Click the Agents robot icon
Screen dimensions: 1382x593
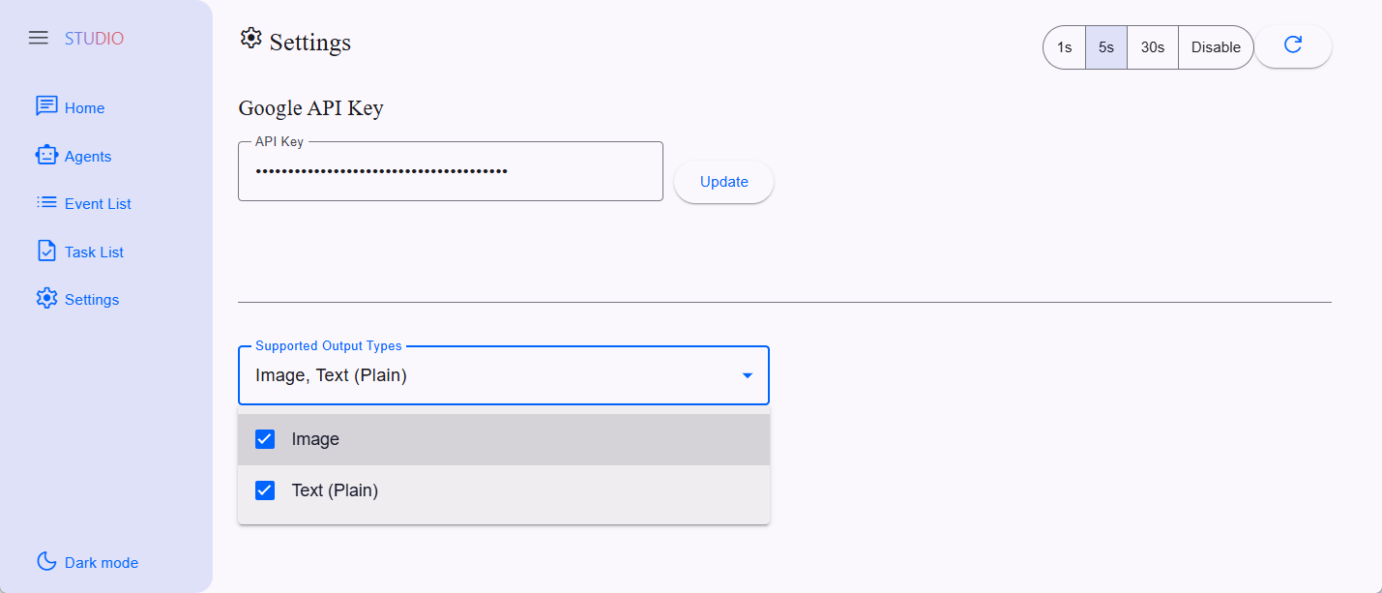coord(46,155)
